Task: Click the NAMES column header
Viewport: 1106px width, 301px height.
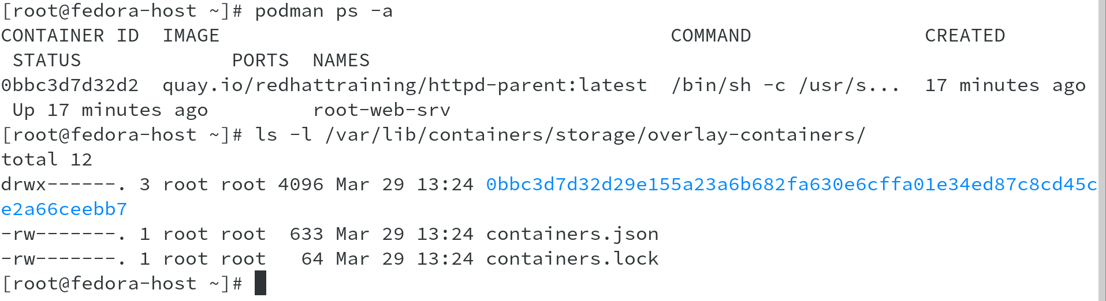Action: pos(341,61)
